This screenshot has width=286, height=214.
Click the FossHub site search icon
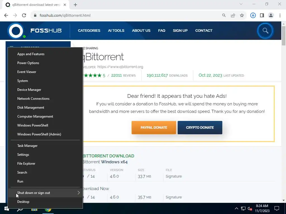[265, 31]
